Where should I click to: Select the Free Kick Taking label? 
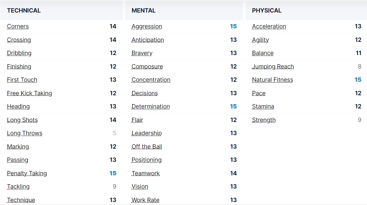coord(29,93)
